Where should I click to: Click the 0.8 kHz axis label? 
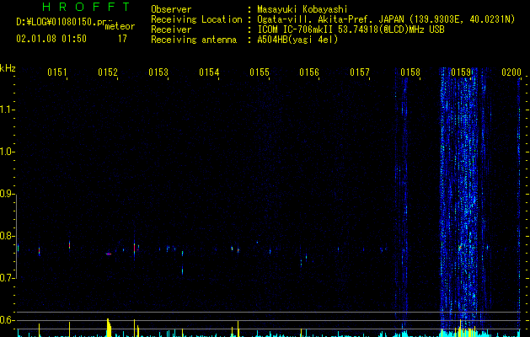pyautogui.click(x=7, y=236)
